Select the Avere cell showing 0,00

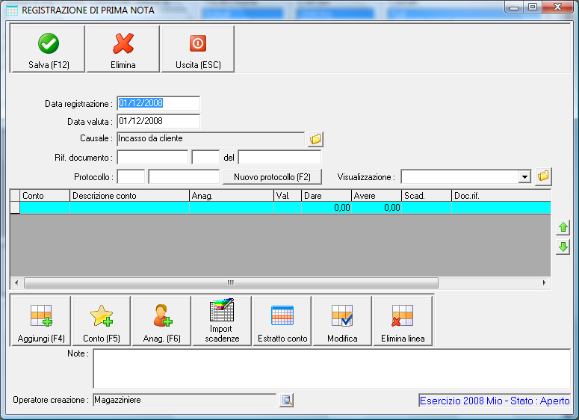tap(377, 208)
